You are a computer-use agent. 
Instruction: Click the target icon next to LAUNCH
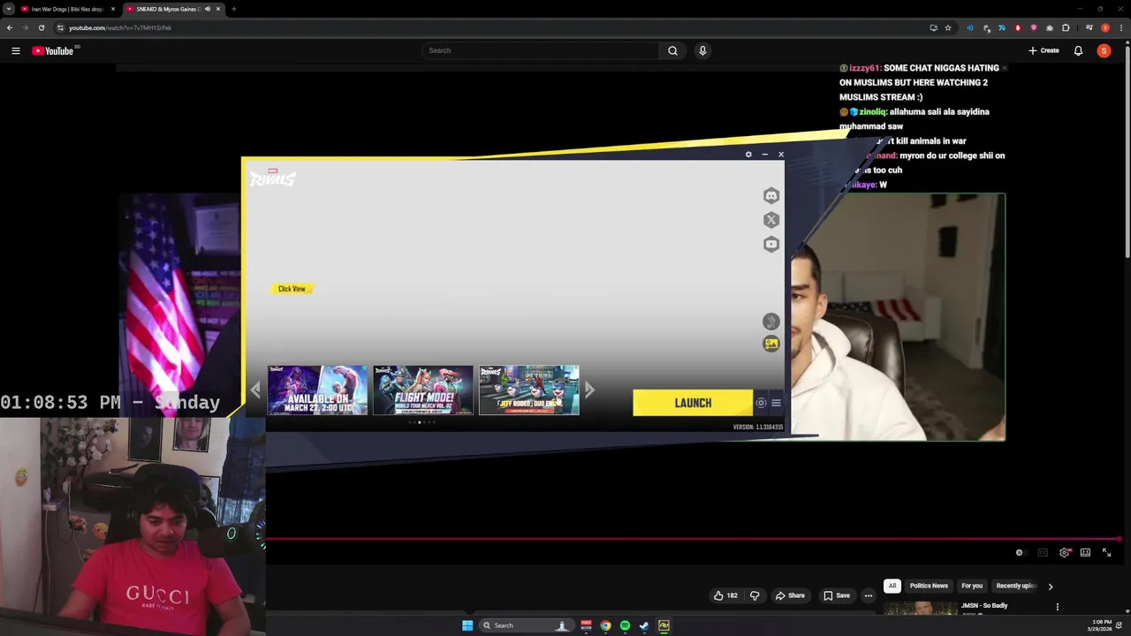coord(761,403)
